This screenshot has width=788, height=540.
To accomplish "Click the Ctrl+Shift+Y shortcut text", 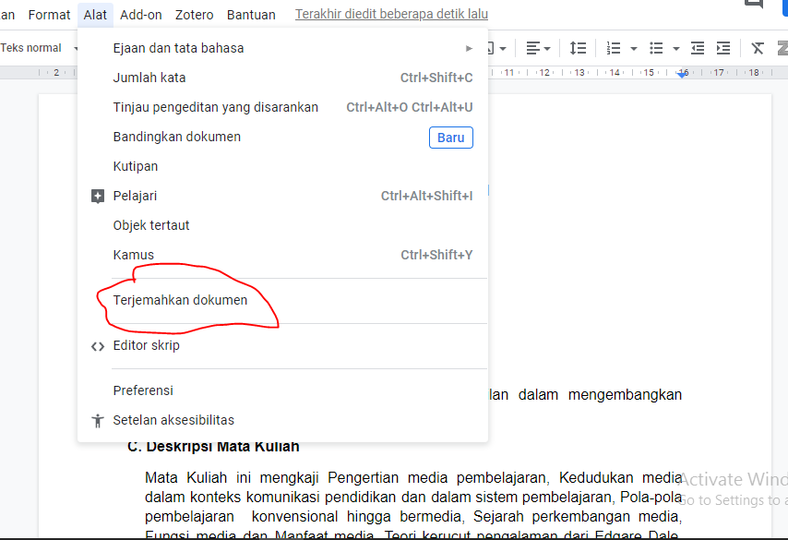I will (x=436, y=255).
